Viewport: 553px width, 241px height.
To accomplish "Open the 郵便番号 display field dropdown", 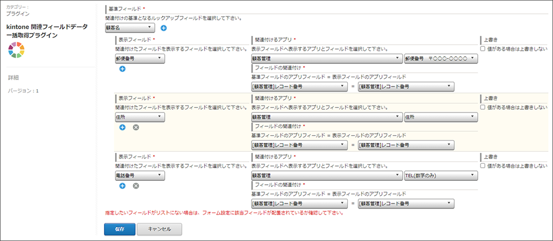I will 140,59.
